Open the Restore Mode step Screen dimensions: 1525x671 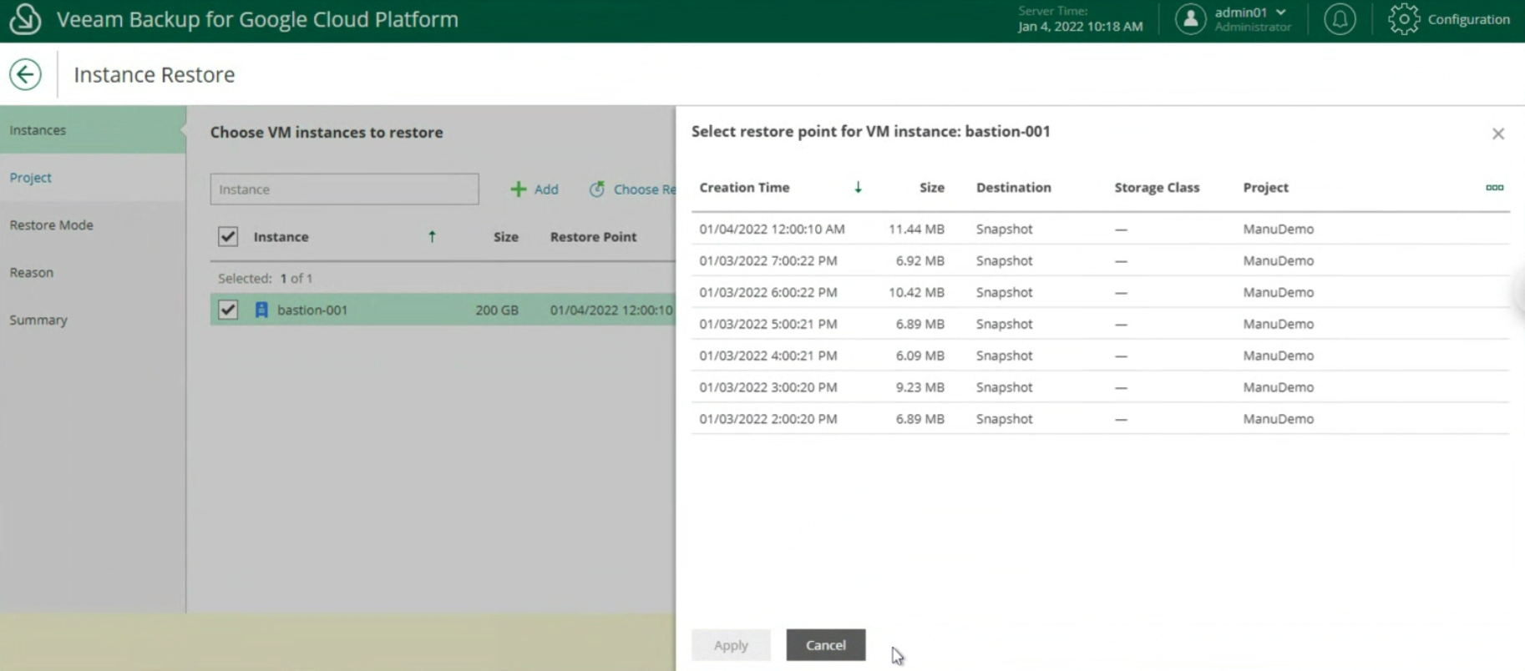pyautogui.click(x=92, y=225)
